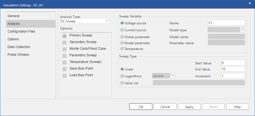Choose the Value List radio option
Viewport: 255px width, 116px height.
tap(122, 83)
